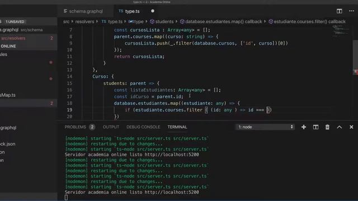Open the DEBUG CONSOLE tab
Screen dimensions: 358x201
143,127
